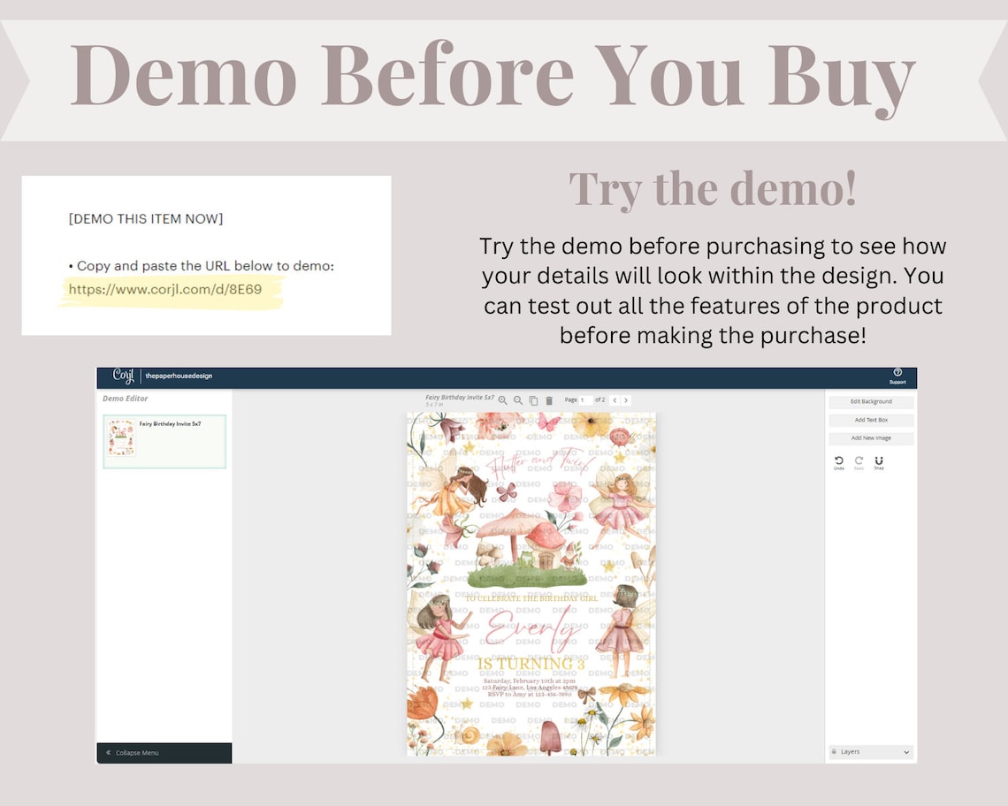This screenshot has height=806, width=1008.
Task: Redo the last edit
Action: coord(859,463)
